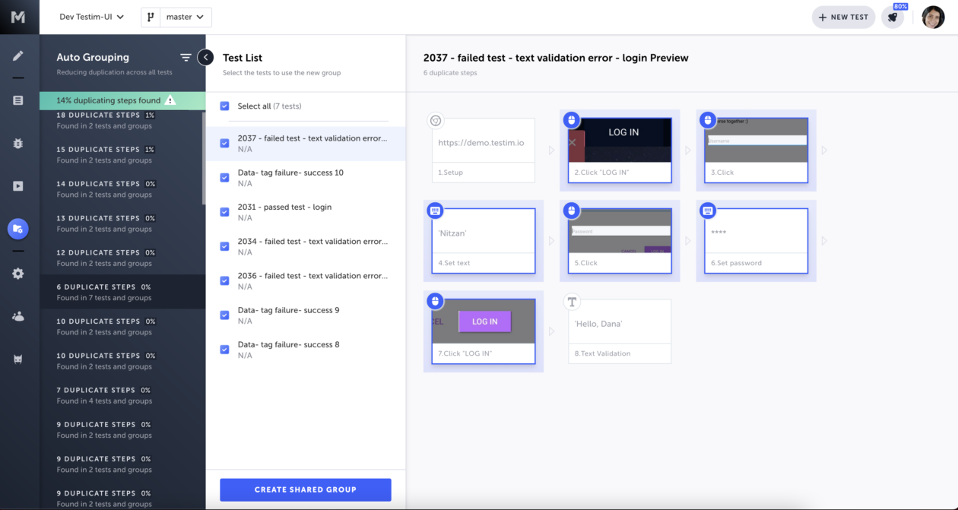
Task: Open the 6 DUPLICATE STEPS group found in 7 tests
Action: coord(122,291)
